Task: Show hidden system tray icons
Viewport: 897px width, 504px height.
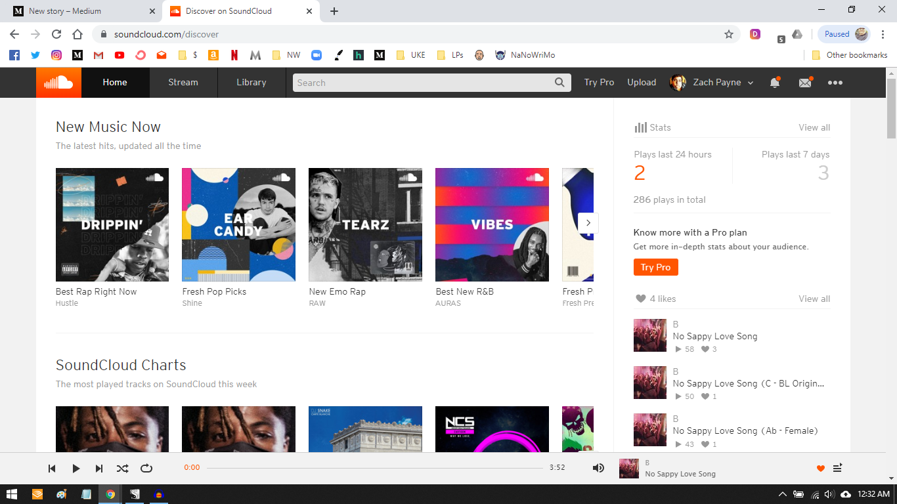Action: [x=782, y=494]
